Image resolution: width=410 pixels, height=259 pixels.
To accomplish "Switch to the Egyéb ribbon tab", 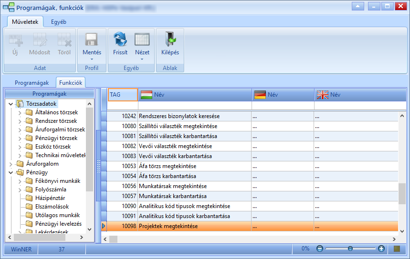I will (x=59, y=22).
